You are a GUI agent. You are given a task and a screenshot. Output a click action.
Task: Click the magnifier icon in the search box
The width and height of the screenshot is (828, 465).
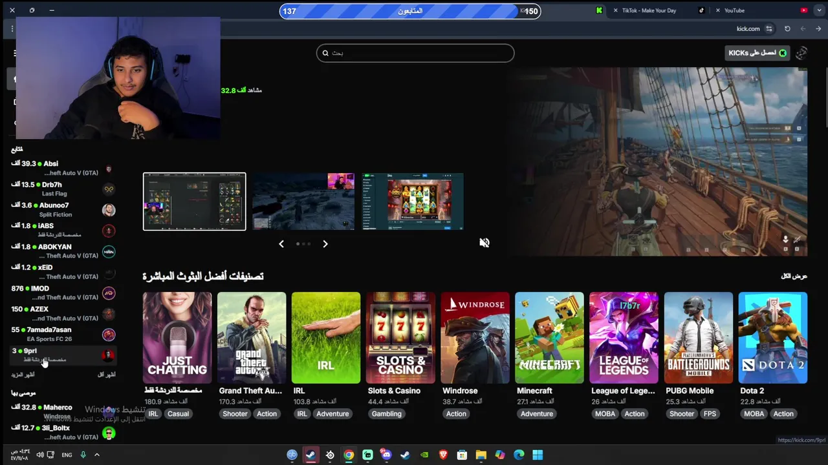[x=325, y=53]
